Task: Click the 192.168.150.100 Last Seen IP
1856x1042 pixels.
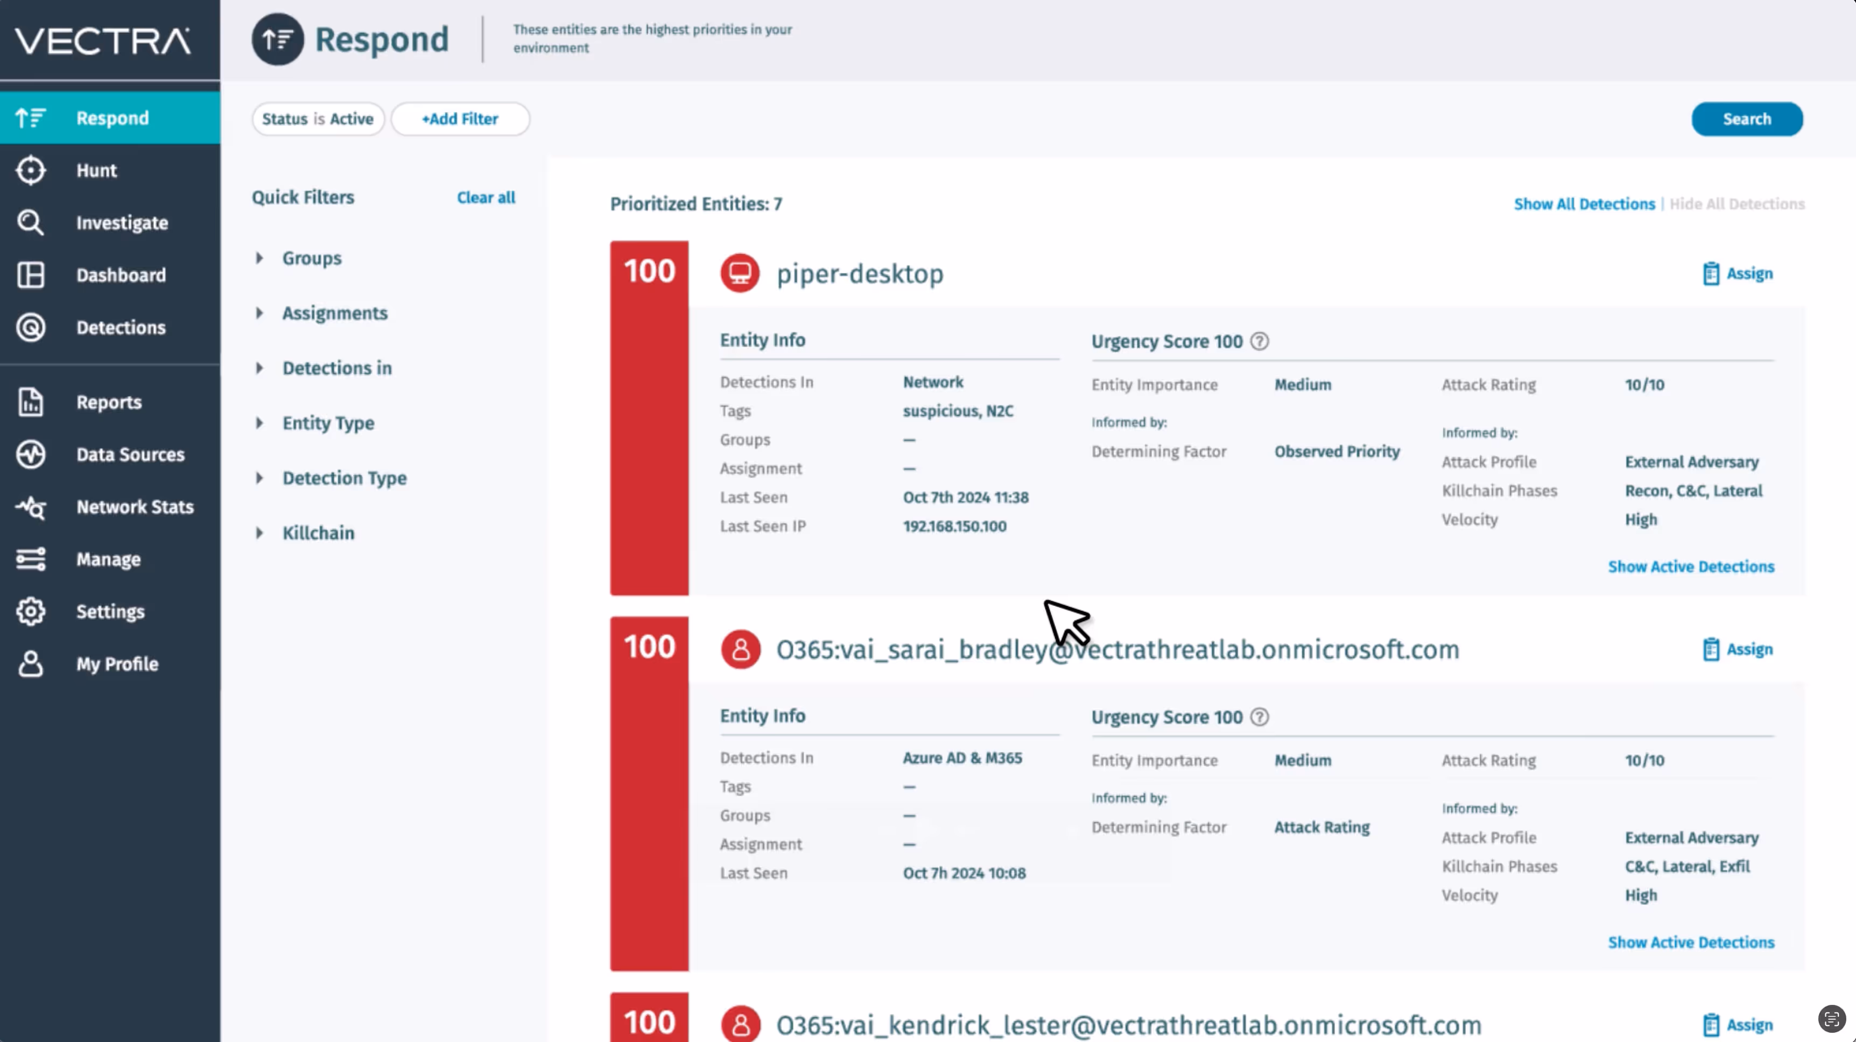Action: coord(954,526)
